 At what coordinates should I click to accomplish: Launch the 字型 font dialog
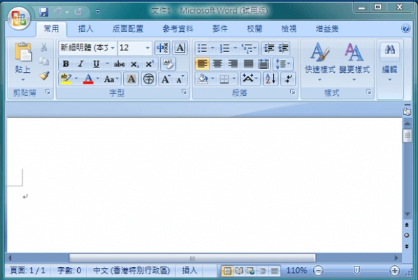pos(184,92)
